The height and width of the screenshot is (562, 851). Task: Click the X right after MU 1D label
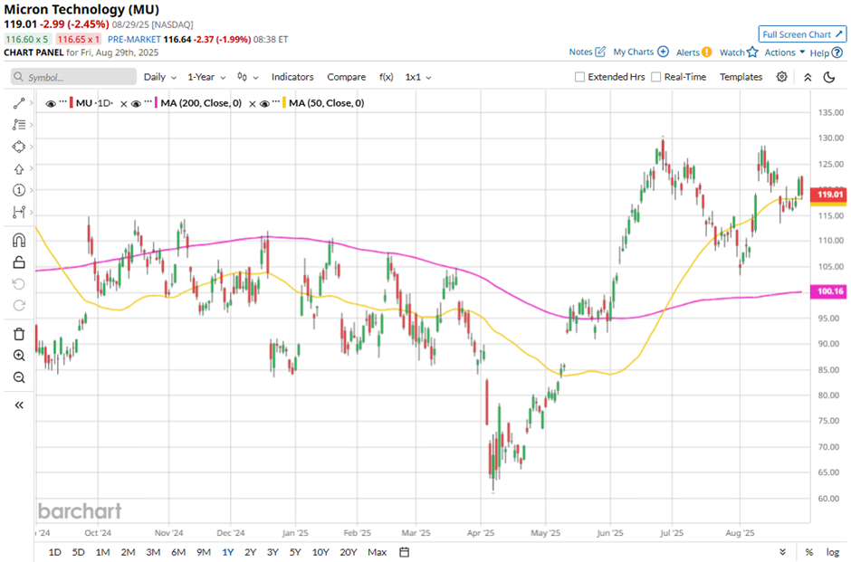[x=124, y=103]
